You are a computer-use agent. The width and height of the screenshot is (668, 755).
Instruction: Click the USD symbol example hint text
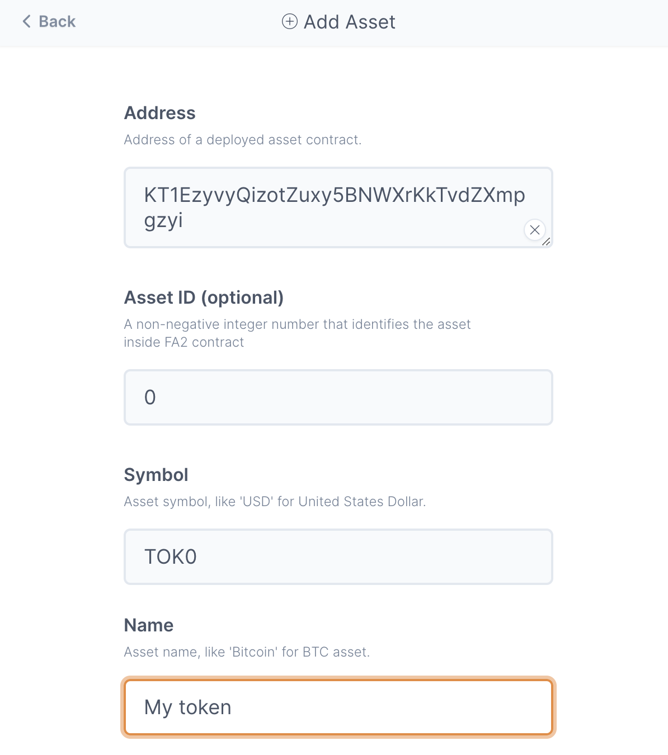pyautogui.click(x=275, y=502)
